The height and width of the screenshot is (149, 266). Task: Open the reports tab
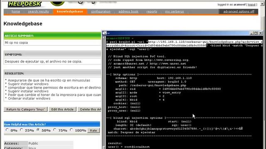click(x=152, y=12)
